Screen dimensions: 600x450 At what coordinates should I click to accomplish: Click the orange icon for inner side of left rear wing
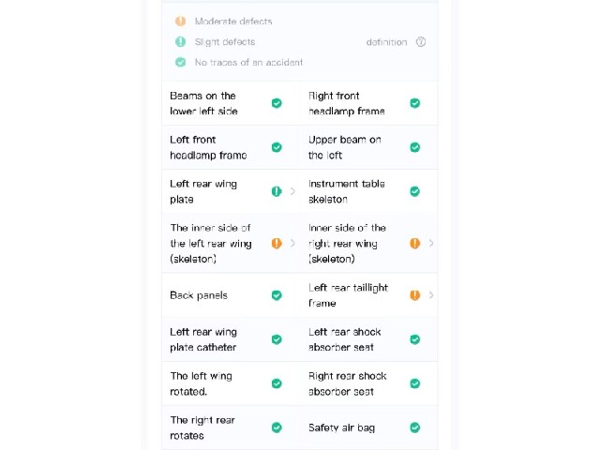tap(277, 243)
